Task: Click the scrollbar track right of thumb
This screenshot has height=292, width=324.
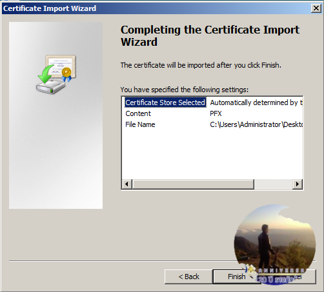Action: [273, 184]
